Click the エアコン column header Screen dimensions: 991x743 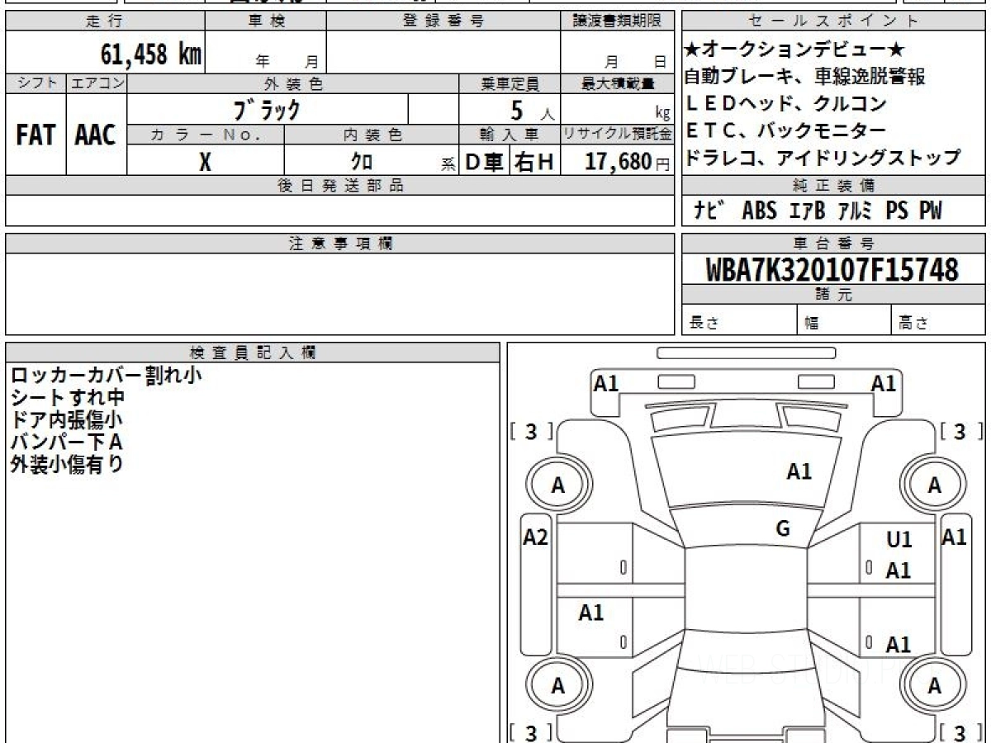coord(97,83)
